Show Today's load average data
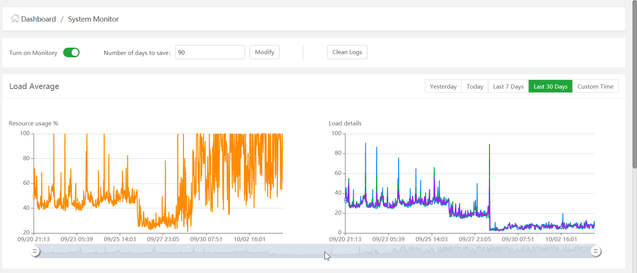 475,86
